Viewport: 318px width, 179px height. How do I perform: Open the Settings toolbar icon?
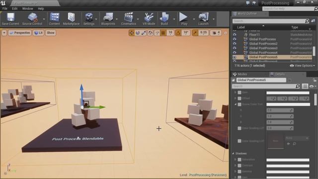pos(89,19)
